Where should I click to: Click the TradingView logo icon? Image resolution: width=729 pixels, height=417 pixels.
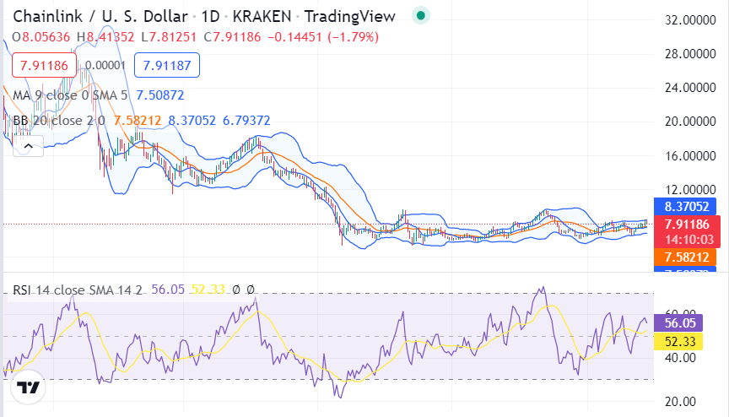(28, 387)
